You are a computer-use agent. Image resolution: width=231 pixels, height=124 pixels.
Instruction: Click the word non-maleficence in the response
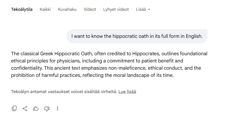[x=127, y=68]
